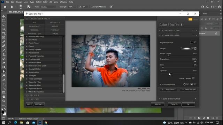Select the Eraser tool
Screen dimensions: 223x125
4,63
